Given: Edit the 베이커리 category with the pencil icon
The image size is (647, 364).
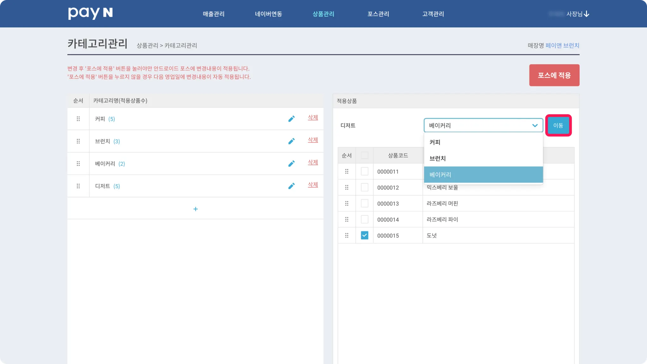Looking at the screenshot, I should 291,164.
